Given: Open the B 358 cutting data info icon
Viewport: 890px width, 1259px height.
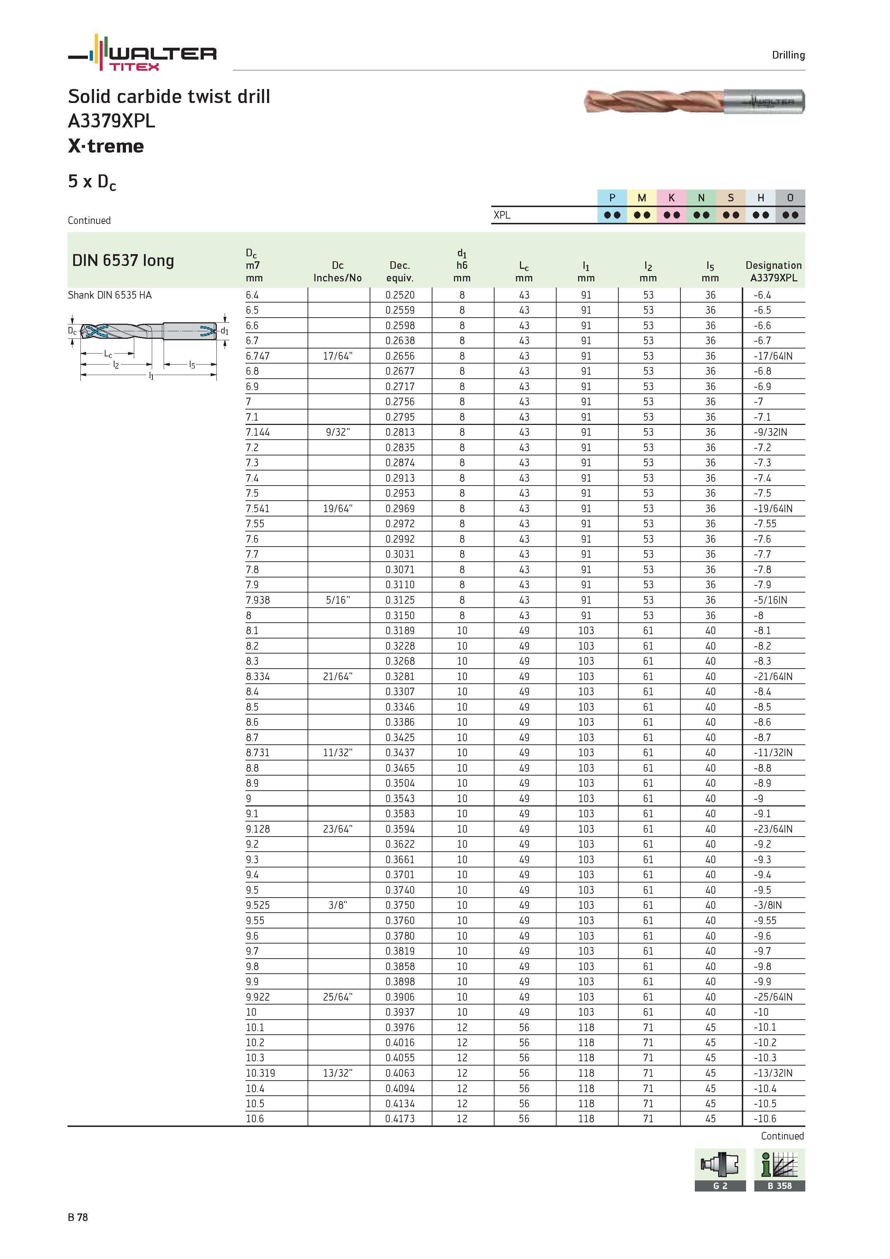Looking at the screenshot, I should (779, 1170).
